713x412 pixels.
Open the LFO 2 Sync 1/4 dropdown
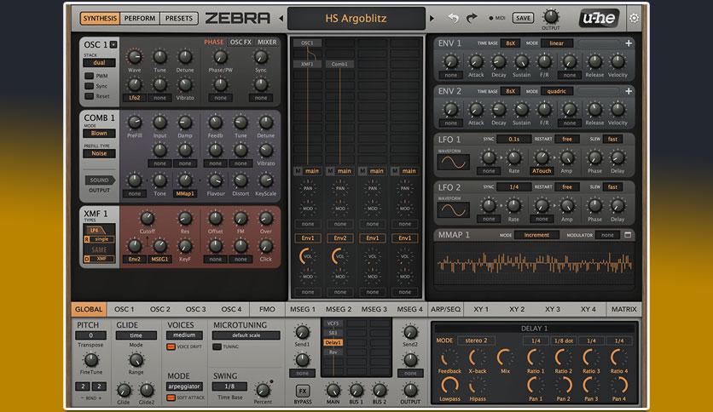click(513, 187)
